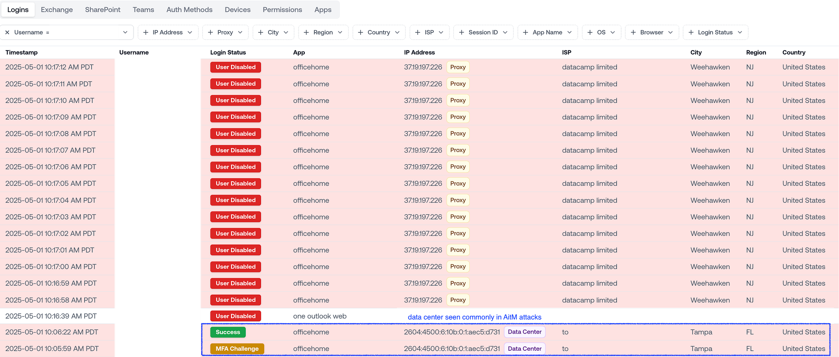The image size is (839, 357).
Task: Switch to the Exchange tab
Action: click(x=57, y=10)
